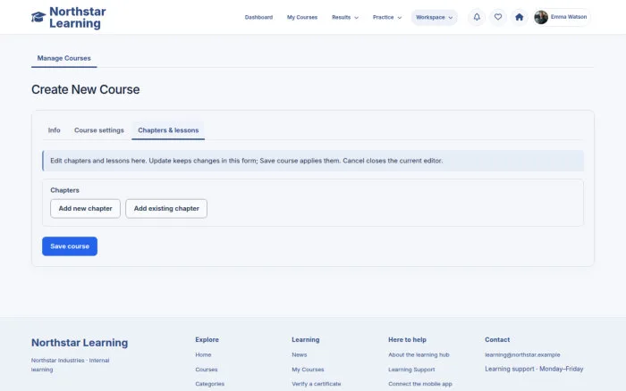The width and height of the screenshot is (626, 391).
Task: Click the footer Northstar Learning heading
Action: [80, 343]
